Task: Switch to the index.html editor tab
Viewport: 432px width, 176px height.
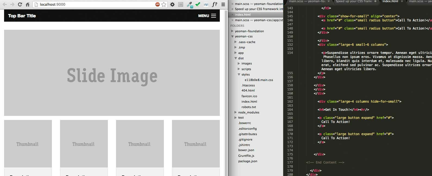Action: [390, 1]
